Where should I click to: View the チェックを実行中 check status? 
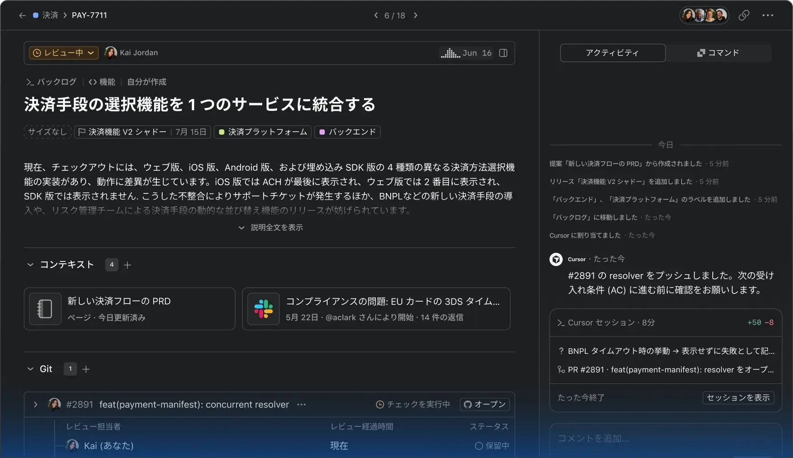(413, 404)
